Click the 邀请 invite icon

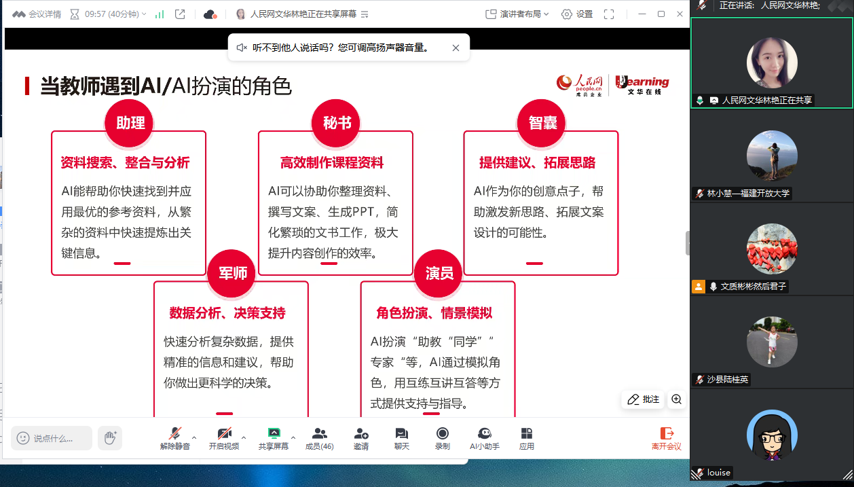(x=361, y=438)
